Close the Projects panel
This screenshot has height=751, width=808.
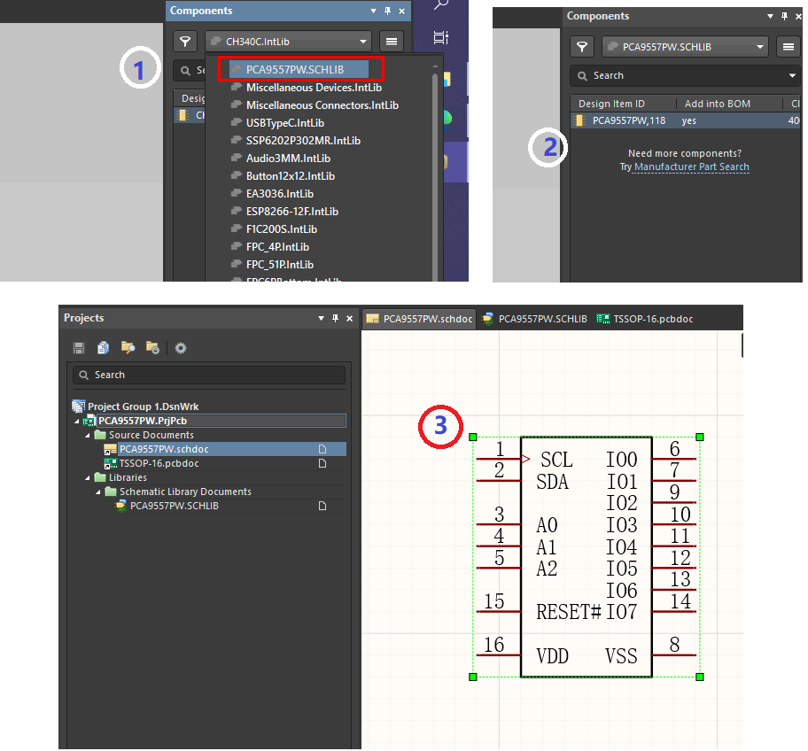pos(349,318)
